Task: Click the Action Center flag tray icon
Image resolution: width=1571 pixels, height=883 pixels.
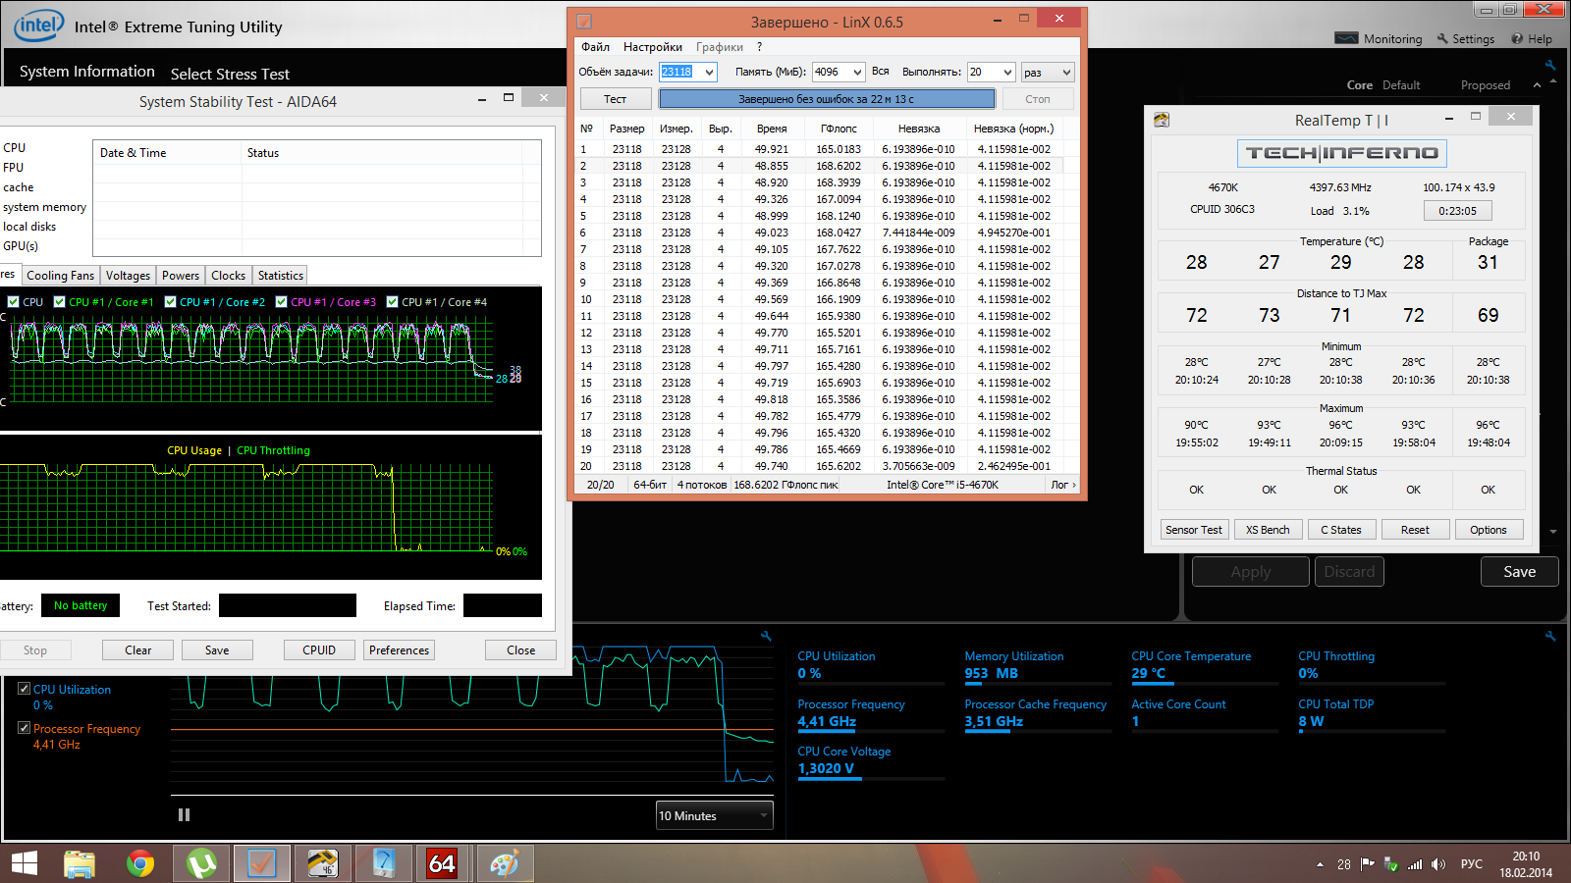Action: point(1367,864)
